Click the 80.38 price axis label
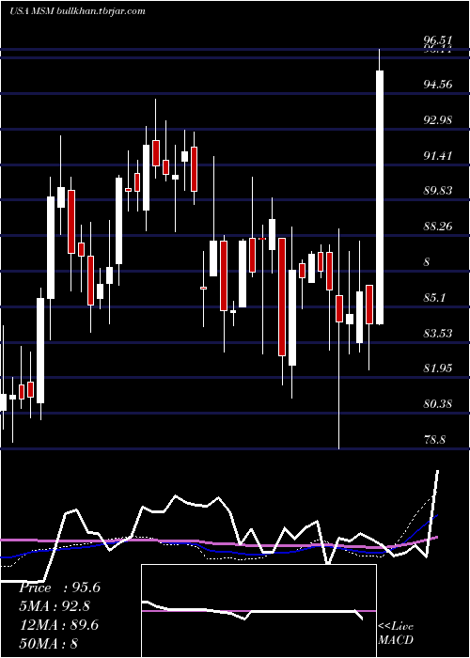 pos(438,404)
